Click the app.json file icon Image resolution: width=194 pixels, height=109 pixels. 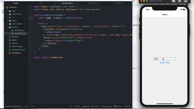click(10, 43)
